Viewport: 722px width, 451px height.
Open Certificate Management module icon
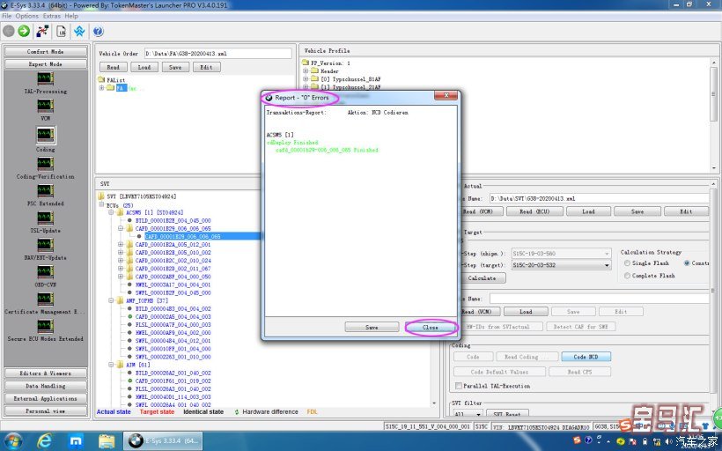coord(45,299)
